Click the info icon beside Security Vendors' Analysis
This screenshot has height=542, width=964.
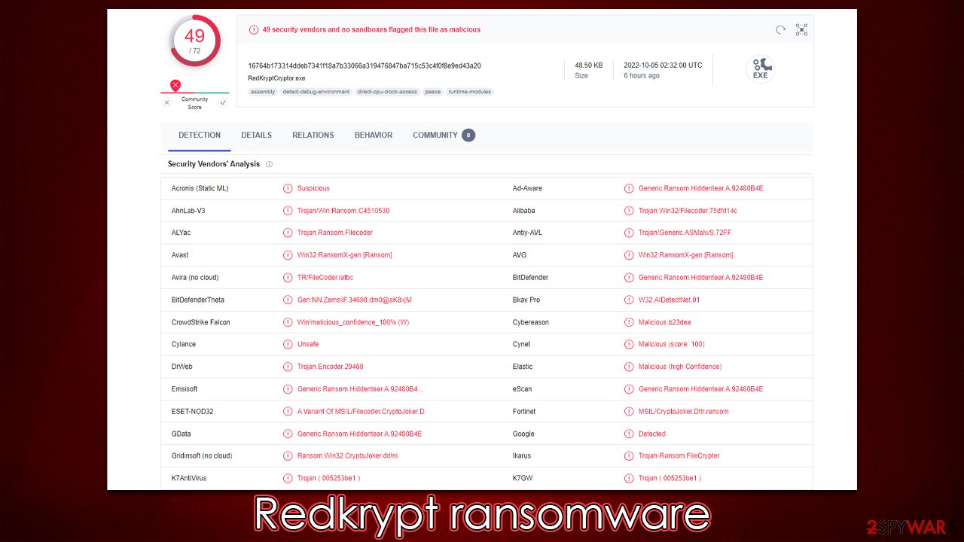click(270, 164)
